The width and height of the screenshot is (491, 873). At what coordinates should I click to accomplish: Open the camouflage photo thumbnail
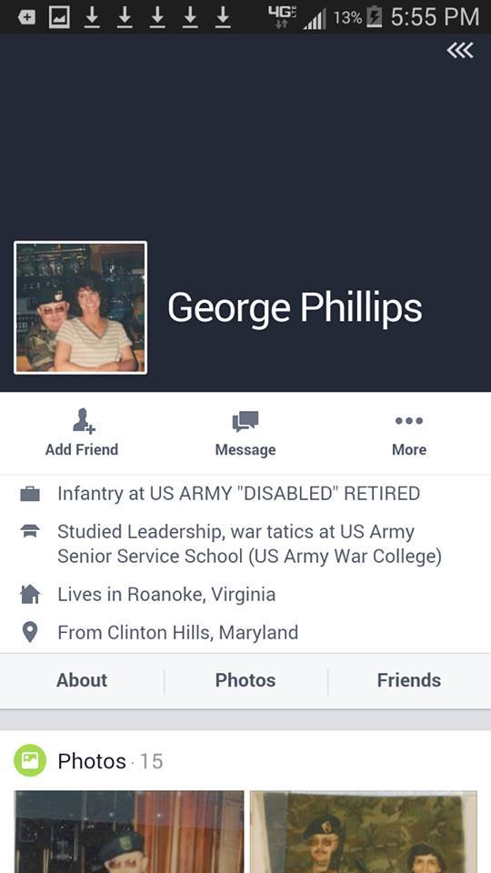click(x=364, y=832)
